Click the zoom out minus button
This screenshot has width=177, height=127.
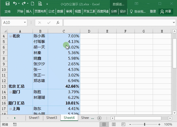point(130,124)
